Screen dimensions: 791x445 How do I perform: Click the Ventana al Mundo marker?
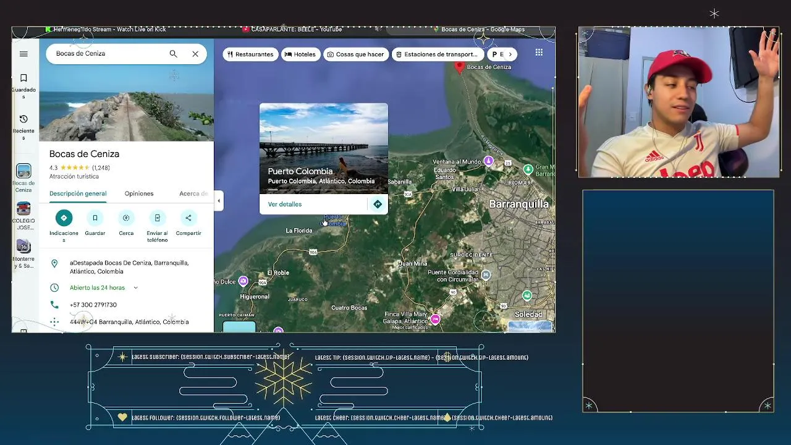click(x=489, y=161)
